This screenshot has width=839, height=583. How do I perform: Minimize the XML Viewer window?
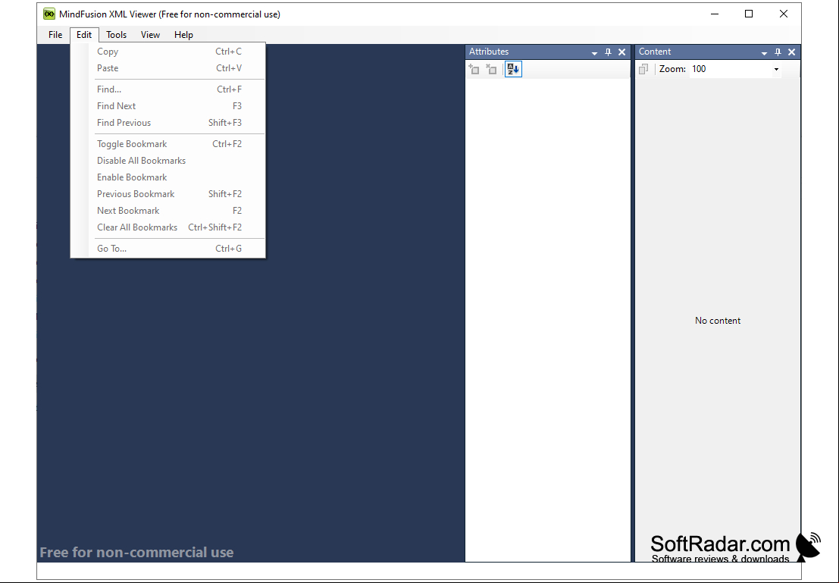715,14
